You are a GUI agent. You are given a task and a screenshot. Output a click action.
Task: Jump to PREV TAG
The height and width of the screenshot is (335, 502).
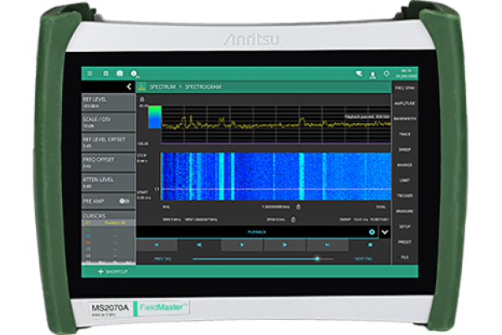click(162, 259)
